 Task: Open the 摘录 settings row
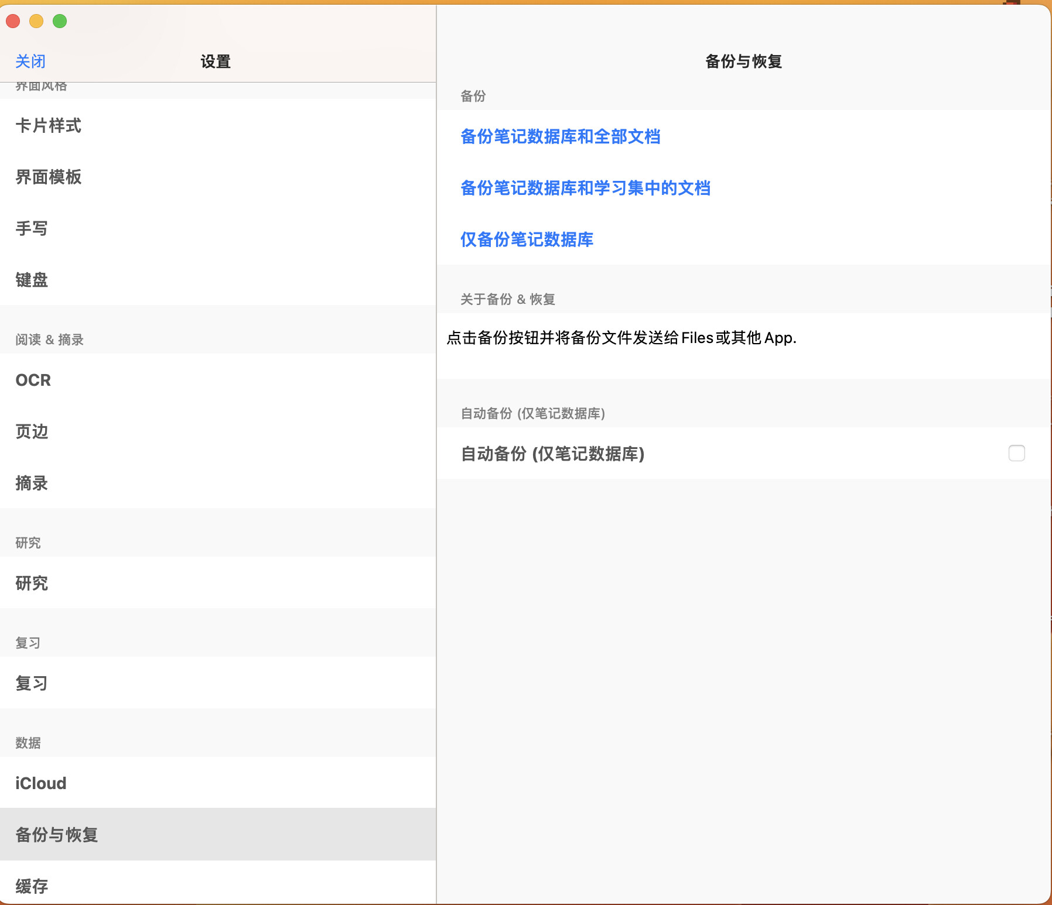click(218, 483)
